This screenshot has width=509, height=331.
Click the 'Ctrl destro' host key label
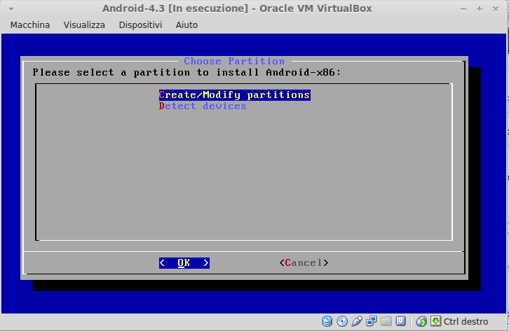(466, 322)
